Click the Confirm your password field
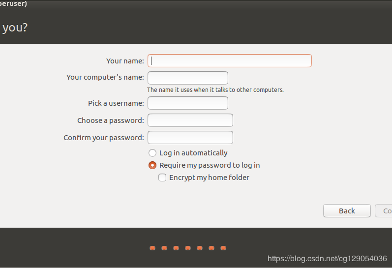The image size is (392, 268). click(x=190, y=138)
